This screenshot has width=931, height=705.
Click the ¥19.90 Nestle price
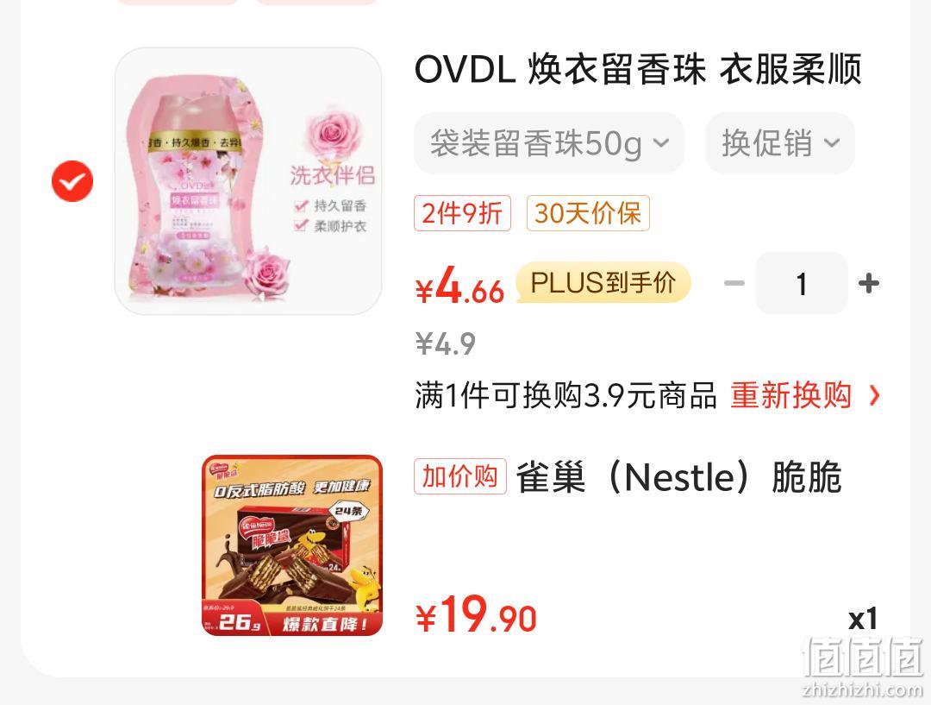(x=476, y=615)
